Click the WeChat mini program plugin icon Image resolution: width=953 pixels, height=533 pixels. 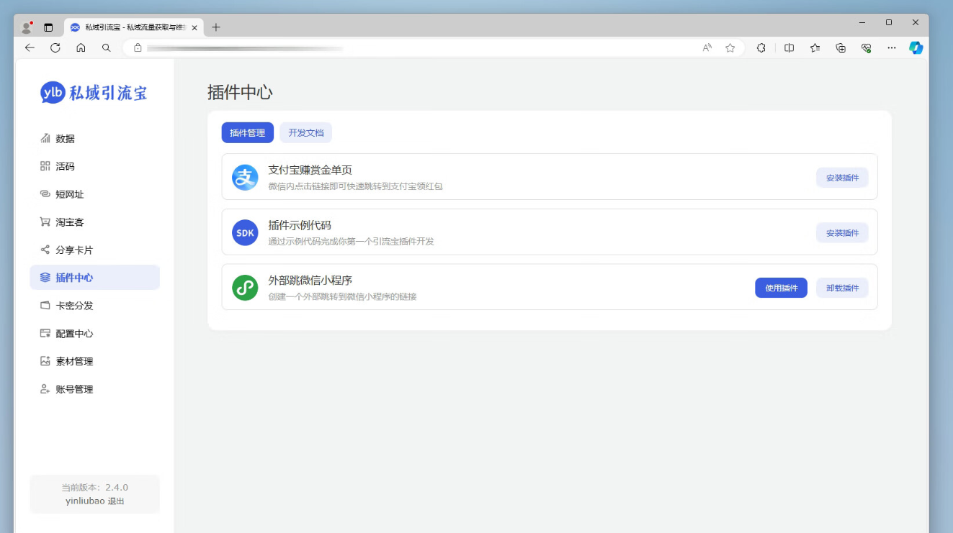(x=245, y=288)
